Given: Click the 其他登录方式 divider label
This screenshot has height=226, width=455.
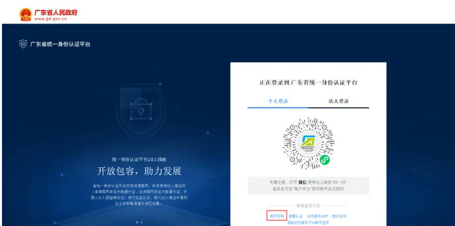Looking at the screenshot, I should 308,206.
